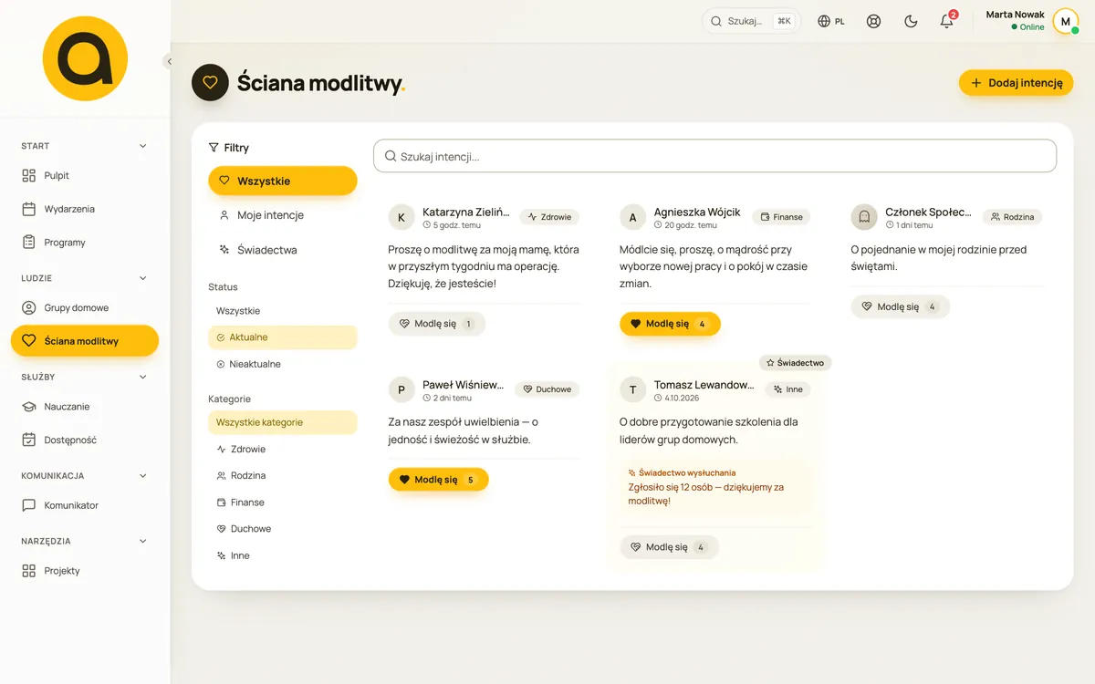Screen dimensions: 1095x684
Task: Filter by Inne category
Action: (283, 555)
